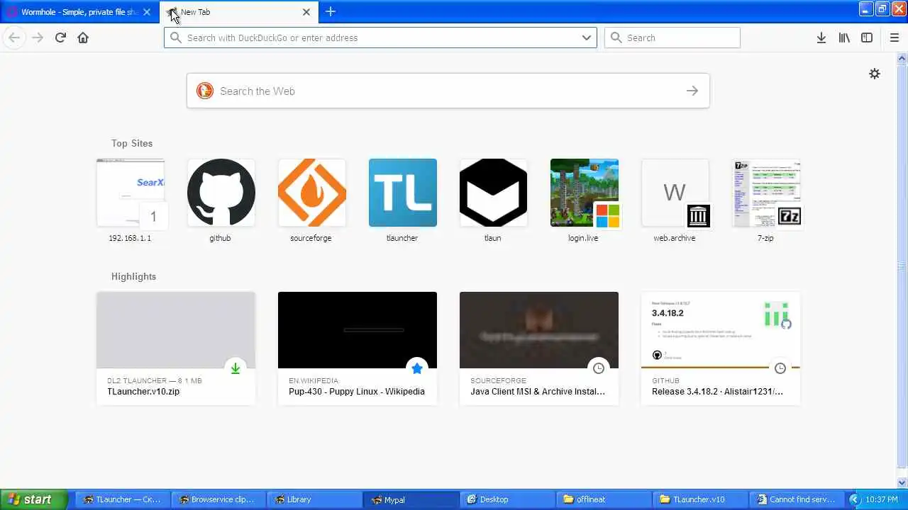Click the Search the Web field
The image size is (908, 510).
click(x=448, y=91)
